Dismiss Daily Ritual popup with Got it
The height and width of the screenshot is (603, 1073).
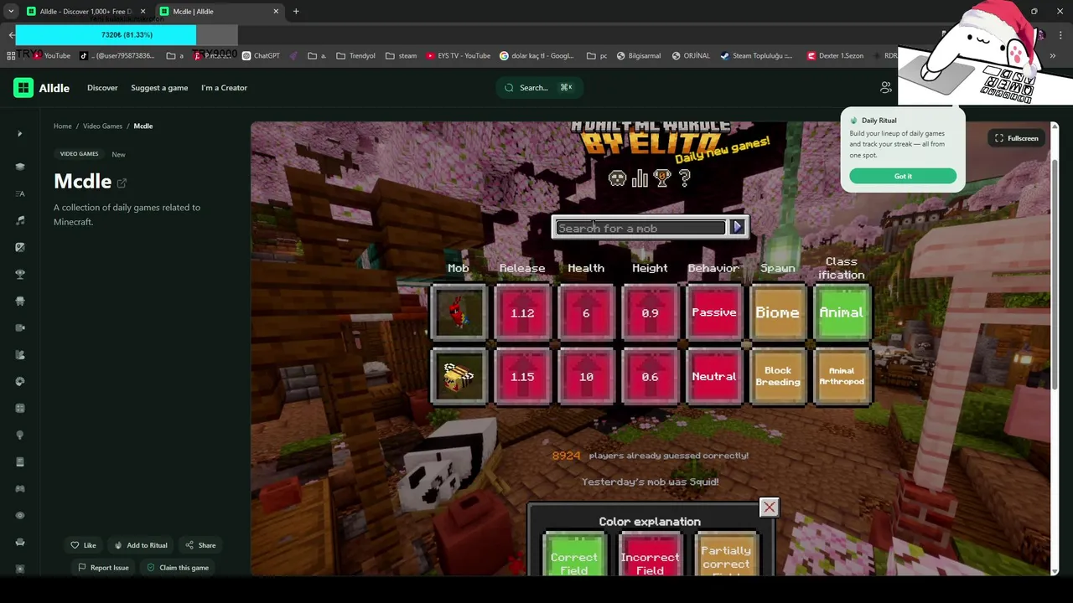coord(903,176)
